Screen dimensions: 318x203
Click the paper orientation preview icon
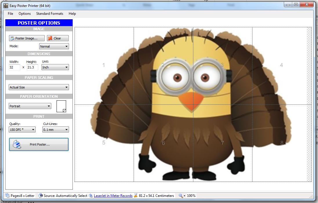coord(61,106)
